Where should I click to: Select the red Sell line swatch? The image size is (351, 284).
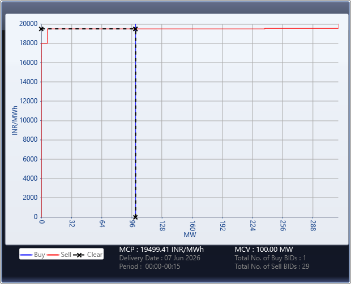coord(53,255)
